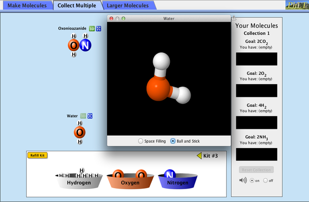Click the Oxygen atom in Oxonioazanide
The width and height of the screenshot is (309, 202).
(x=74, y=45)
